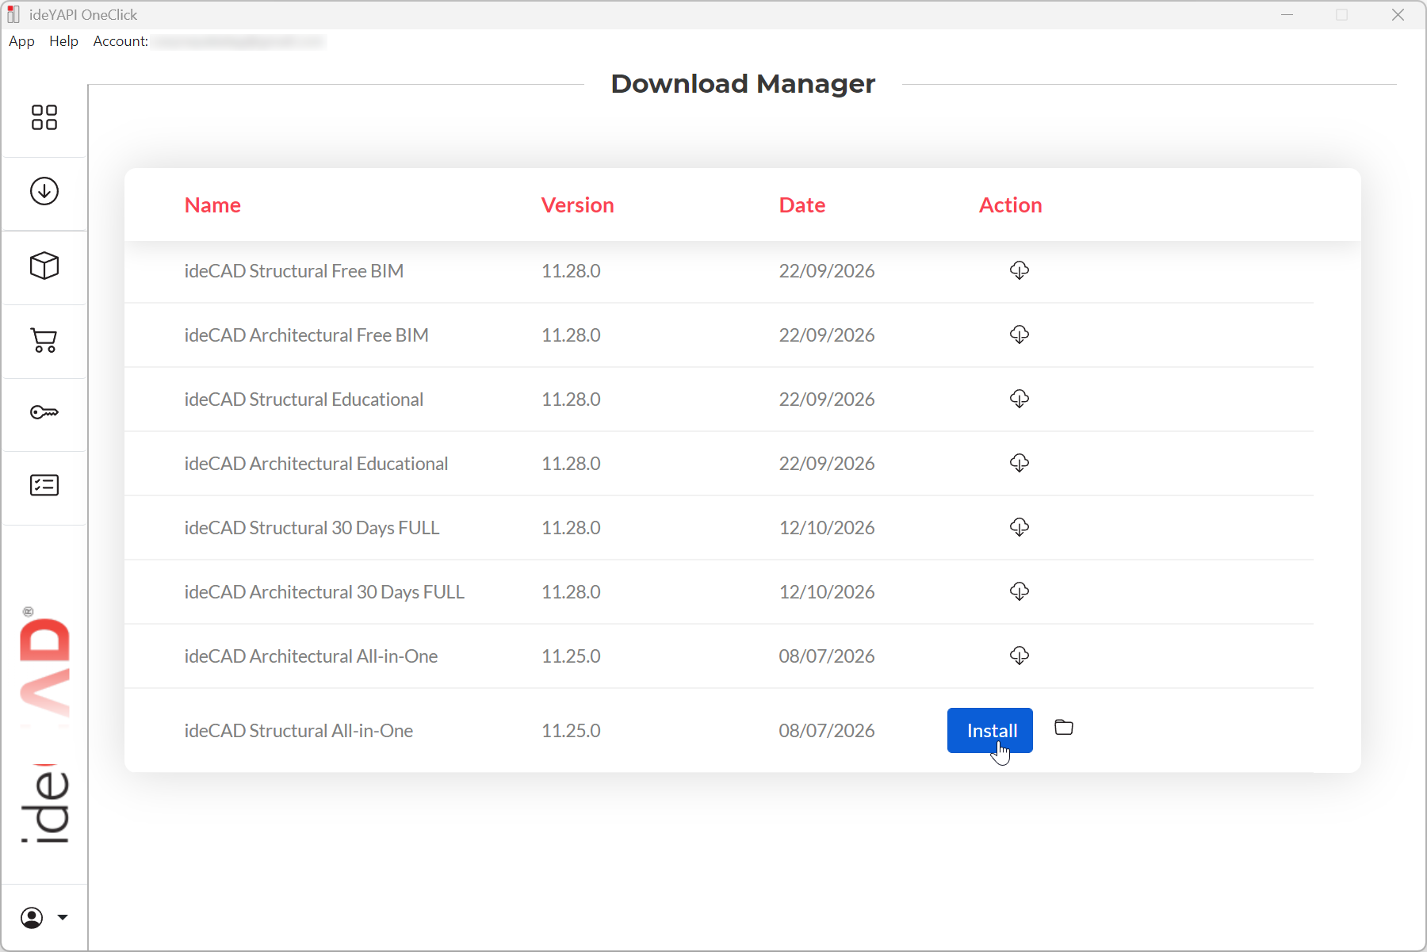Select the ideCAD Architectural 30 Days FULL name

pos(324,592)
